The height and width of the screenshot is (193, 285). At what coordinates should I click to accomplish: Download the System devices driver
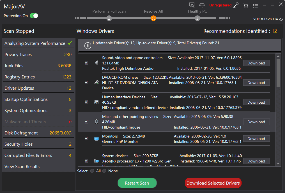click(x=256, y=161)
